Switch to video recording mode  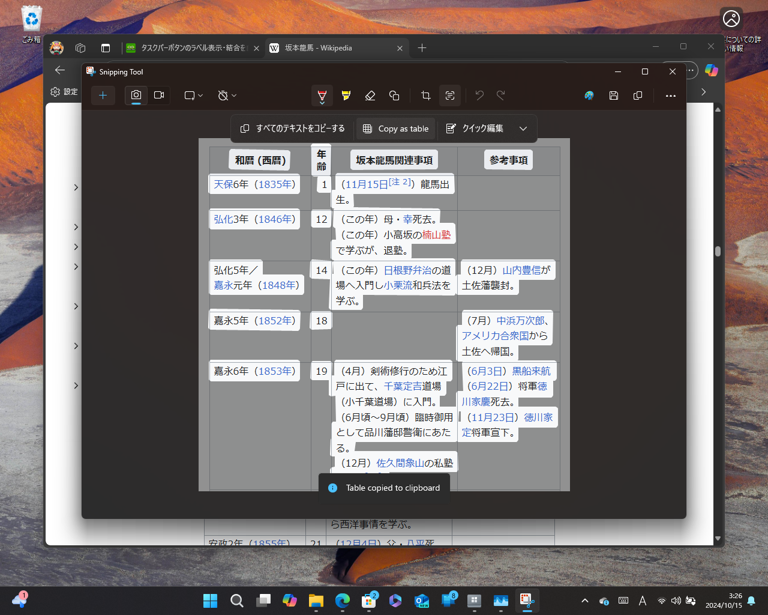point(158,95)
